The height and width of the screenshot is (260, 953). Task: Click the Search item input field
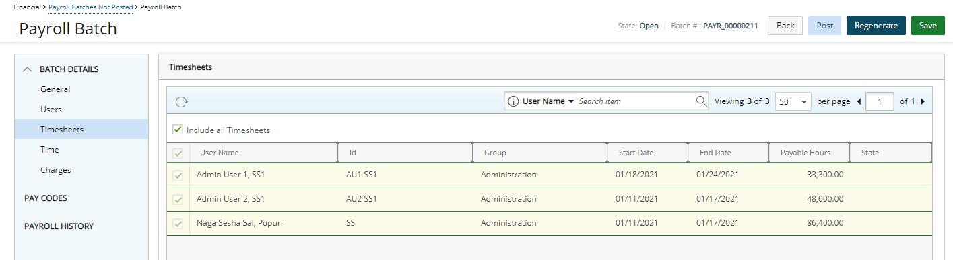tap(635, 101)
